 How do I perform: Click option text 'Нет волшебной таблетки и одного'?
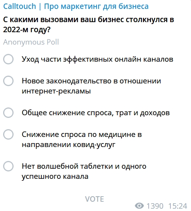(x=84, y=166)
